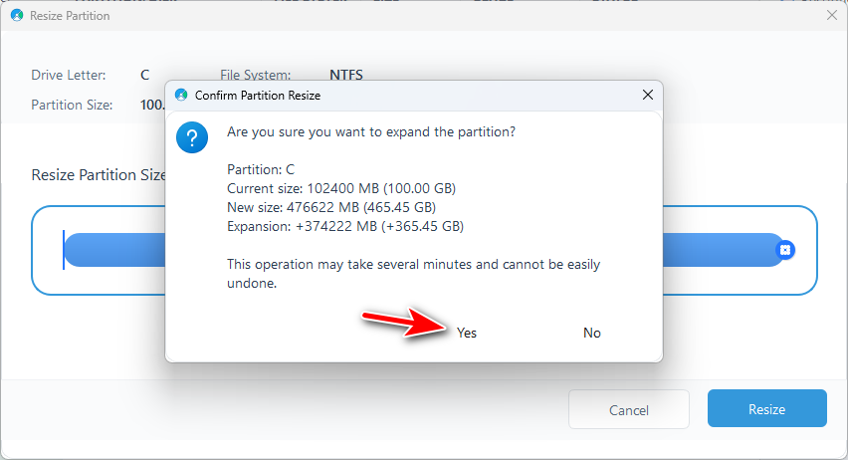Click the NTFS file system value
The height and width of the screenshot is (460, 848).
coord(346,75)
